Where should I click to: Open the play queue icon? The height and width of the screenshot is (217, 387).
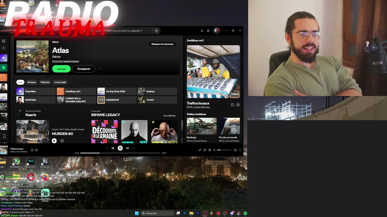tap(205, 150)
